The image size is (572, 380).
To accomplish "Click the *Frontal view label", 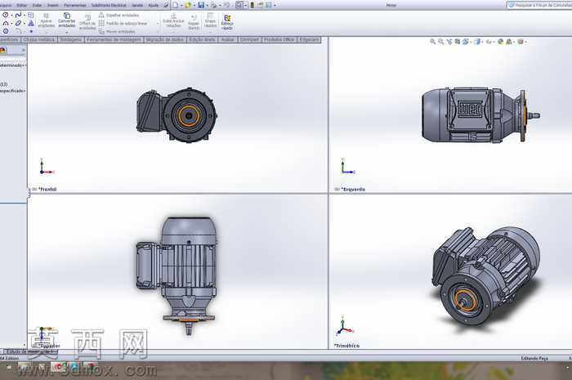I will coord(47,190).
